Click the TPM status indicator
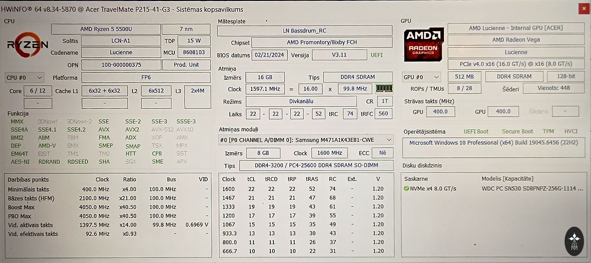This screenshot has width=591, height=263. pos(548,131)
